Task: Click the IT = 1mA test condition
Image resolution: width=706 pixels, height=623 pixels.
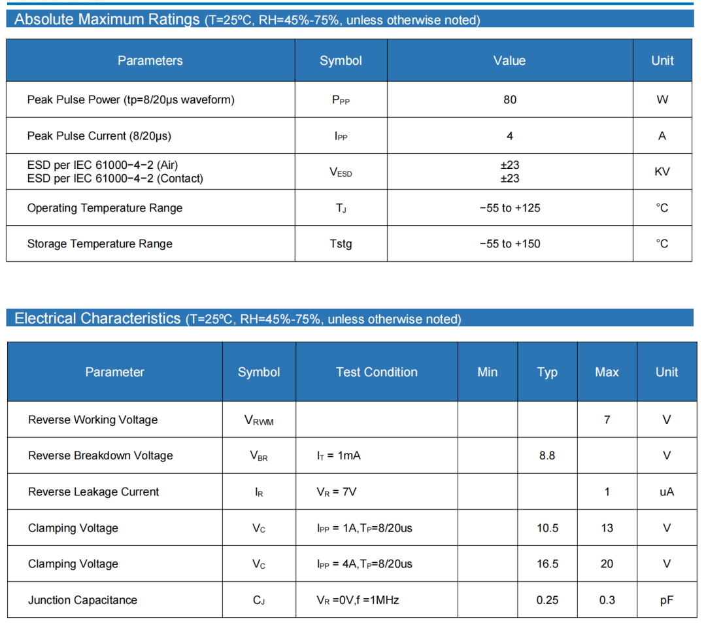Action: (x=339, y=456)
